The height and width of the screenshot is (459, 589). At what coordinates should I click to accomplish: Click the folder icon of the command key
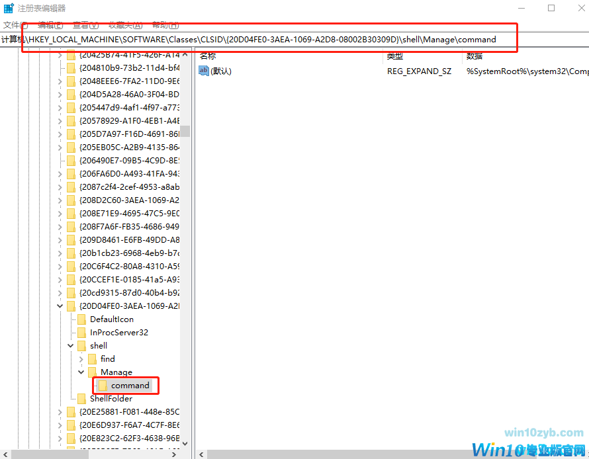click(103, 386)
